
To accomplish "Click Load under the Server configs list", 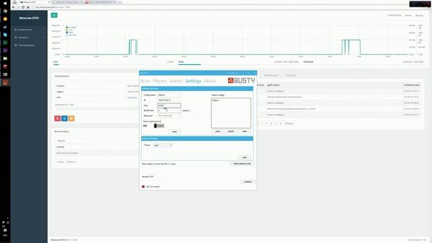I will [217, 132].
